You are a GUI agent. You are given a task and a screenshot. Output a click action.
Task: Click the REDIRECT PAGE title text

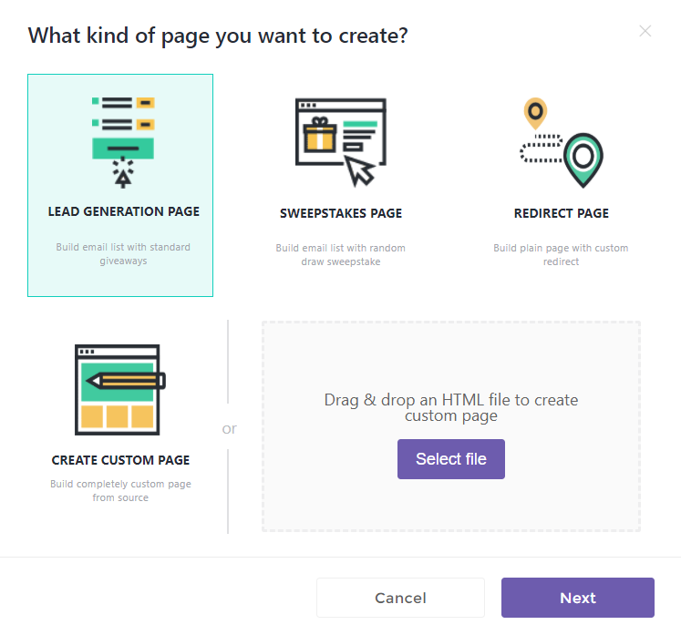point(562,213)
